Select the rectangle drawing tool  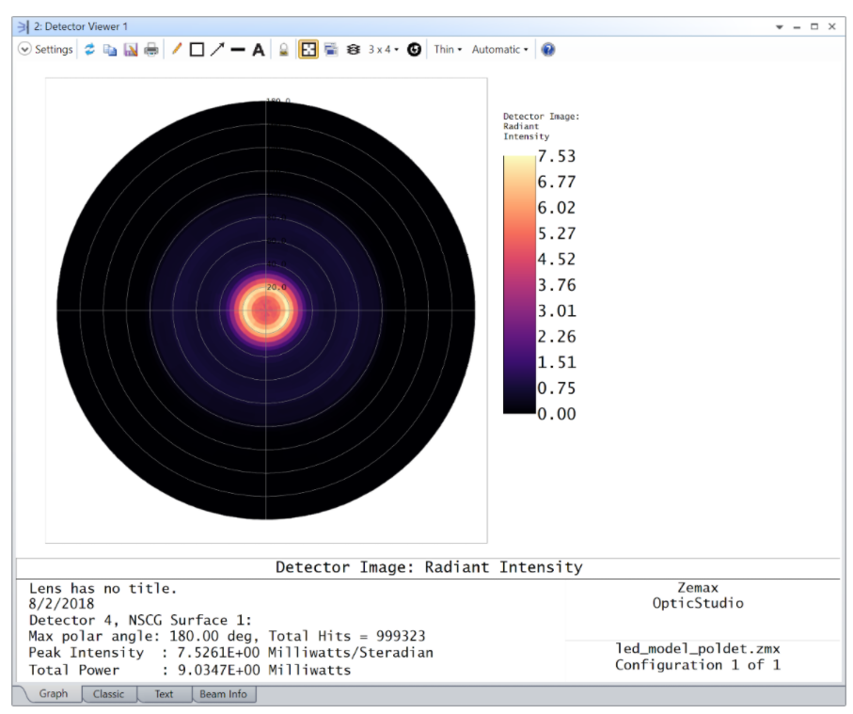coord(197,50)
